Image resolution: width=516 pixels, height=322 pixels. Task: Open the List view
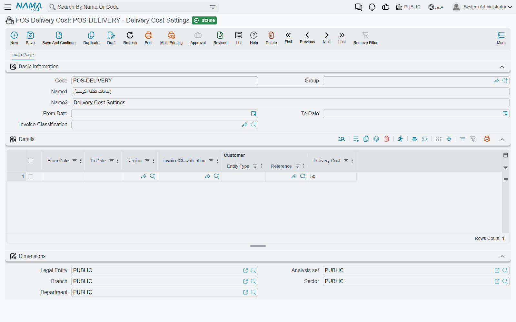(x=239, y=38)
